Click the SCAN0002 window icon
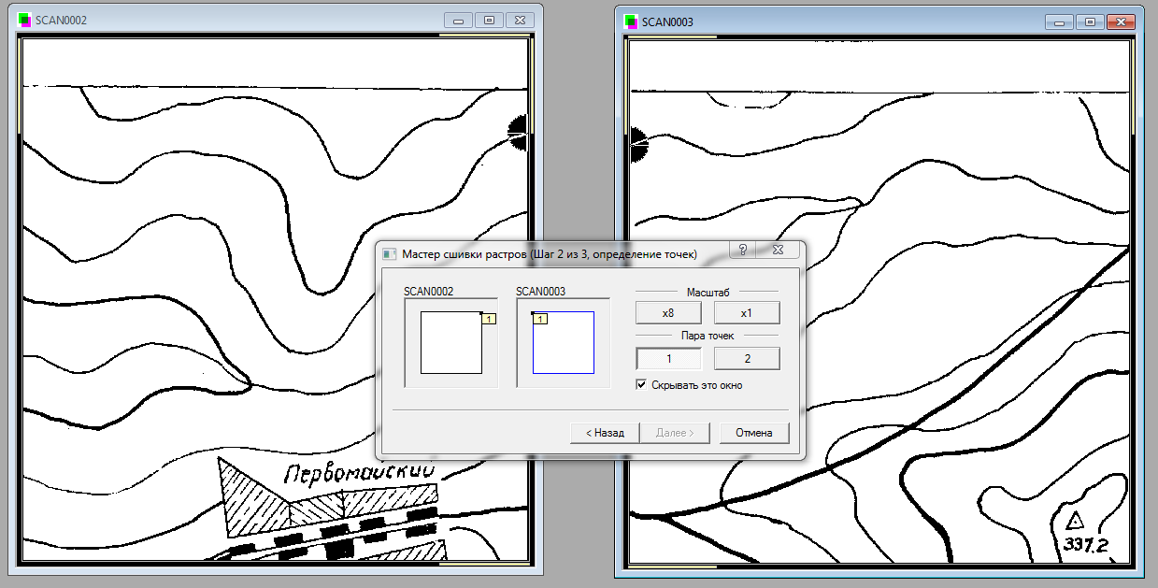The image size is (1158, 588). (24, 20)
